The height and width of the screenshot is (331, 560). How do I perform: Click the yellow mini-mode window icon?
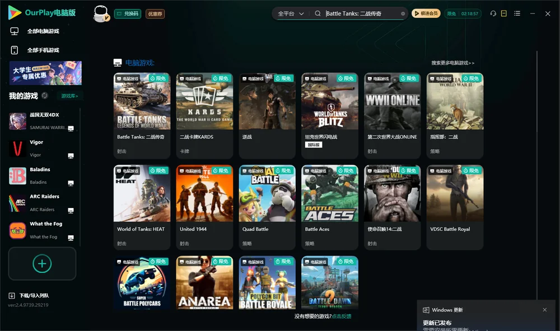[x=504, y=13]
